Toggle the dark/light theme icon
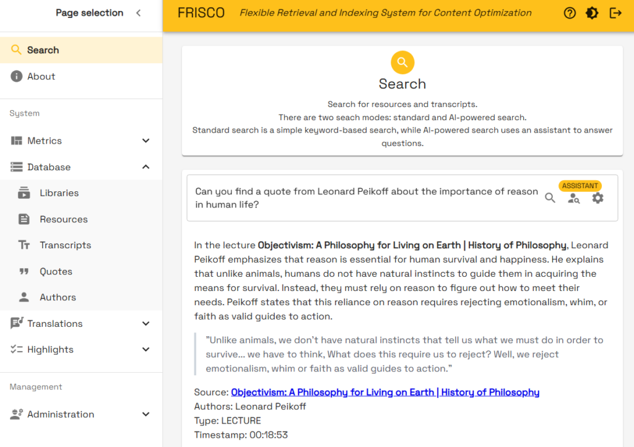634x447 pixels. click(x=592, y=13)
